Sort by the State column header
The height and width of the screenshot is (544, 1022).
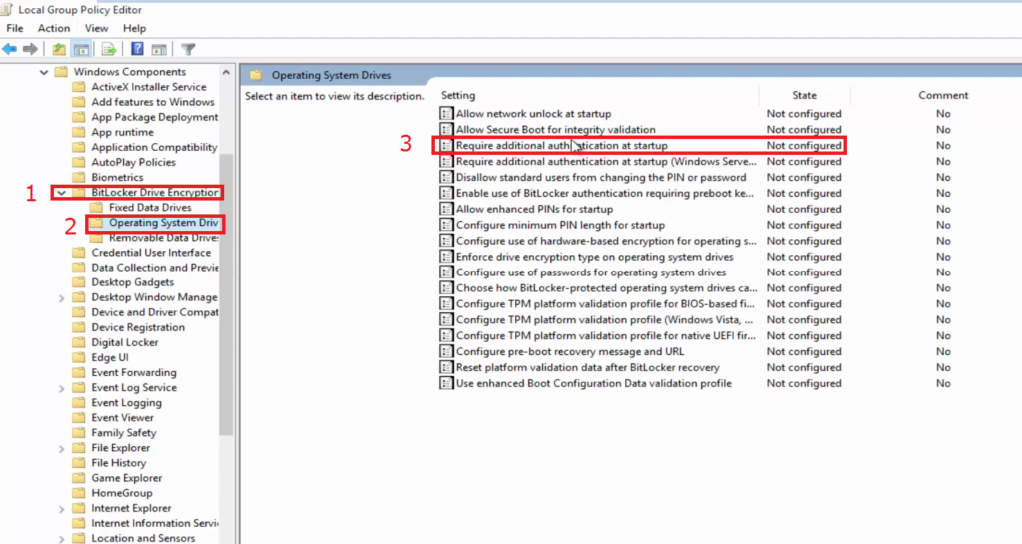coord(805,95)
